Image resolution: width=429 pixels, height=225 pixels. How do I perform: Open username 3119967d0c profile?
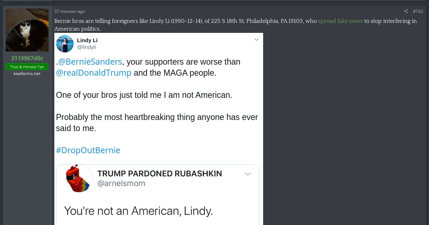(27, 58)
